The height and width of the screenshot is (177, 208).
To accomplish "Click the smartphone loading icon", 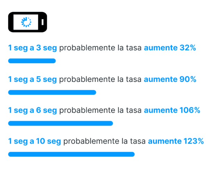I will tap(27, 22).
